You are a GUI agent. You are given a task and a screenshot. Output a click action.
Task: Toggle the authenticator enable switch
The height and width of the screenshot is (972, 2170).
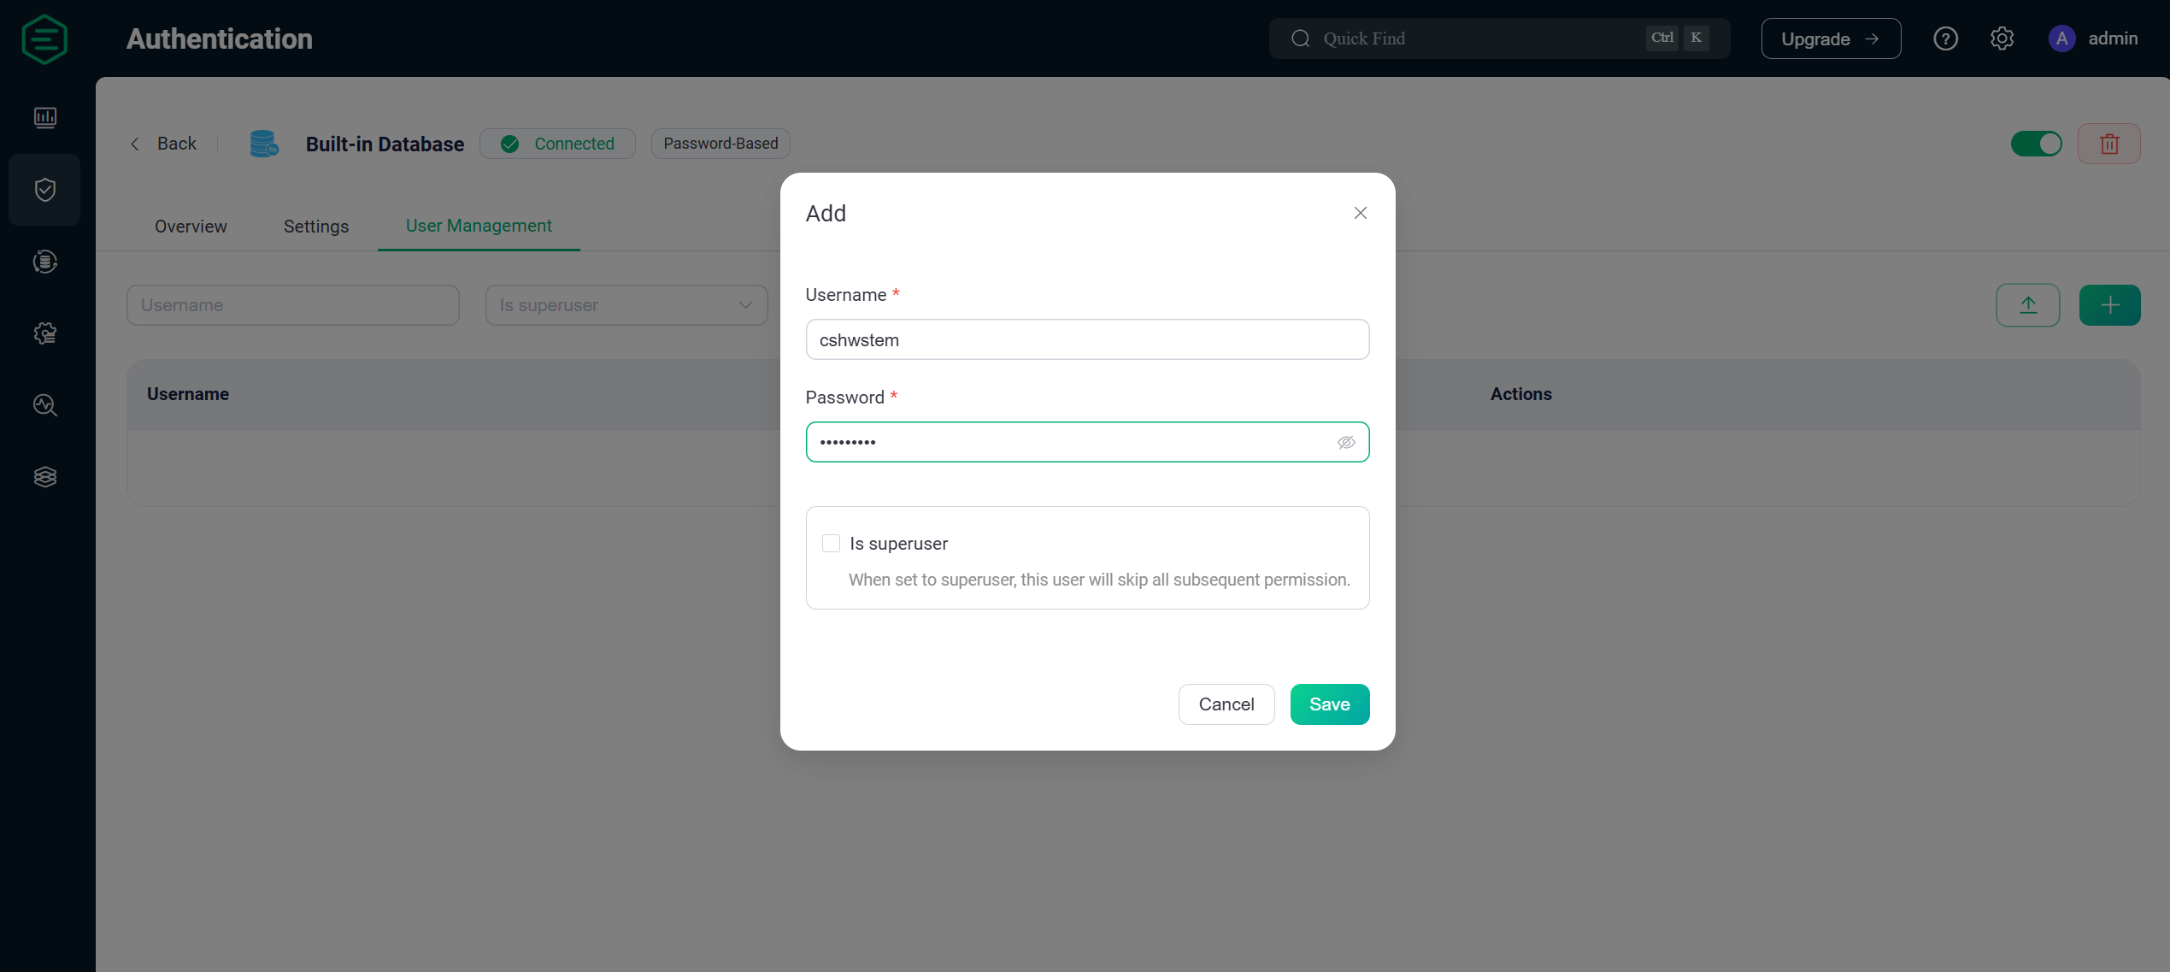coord(2036,144)
